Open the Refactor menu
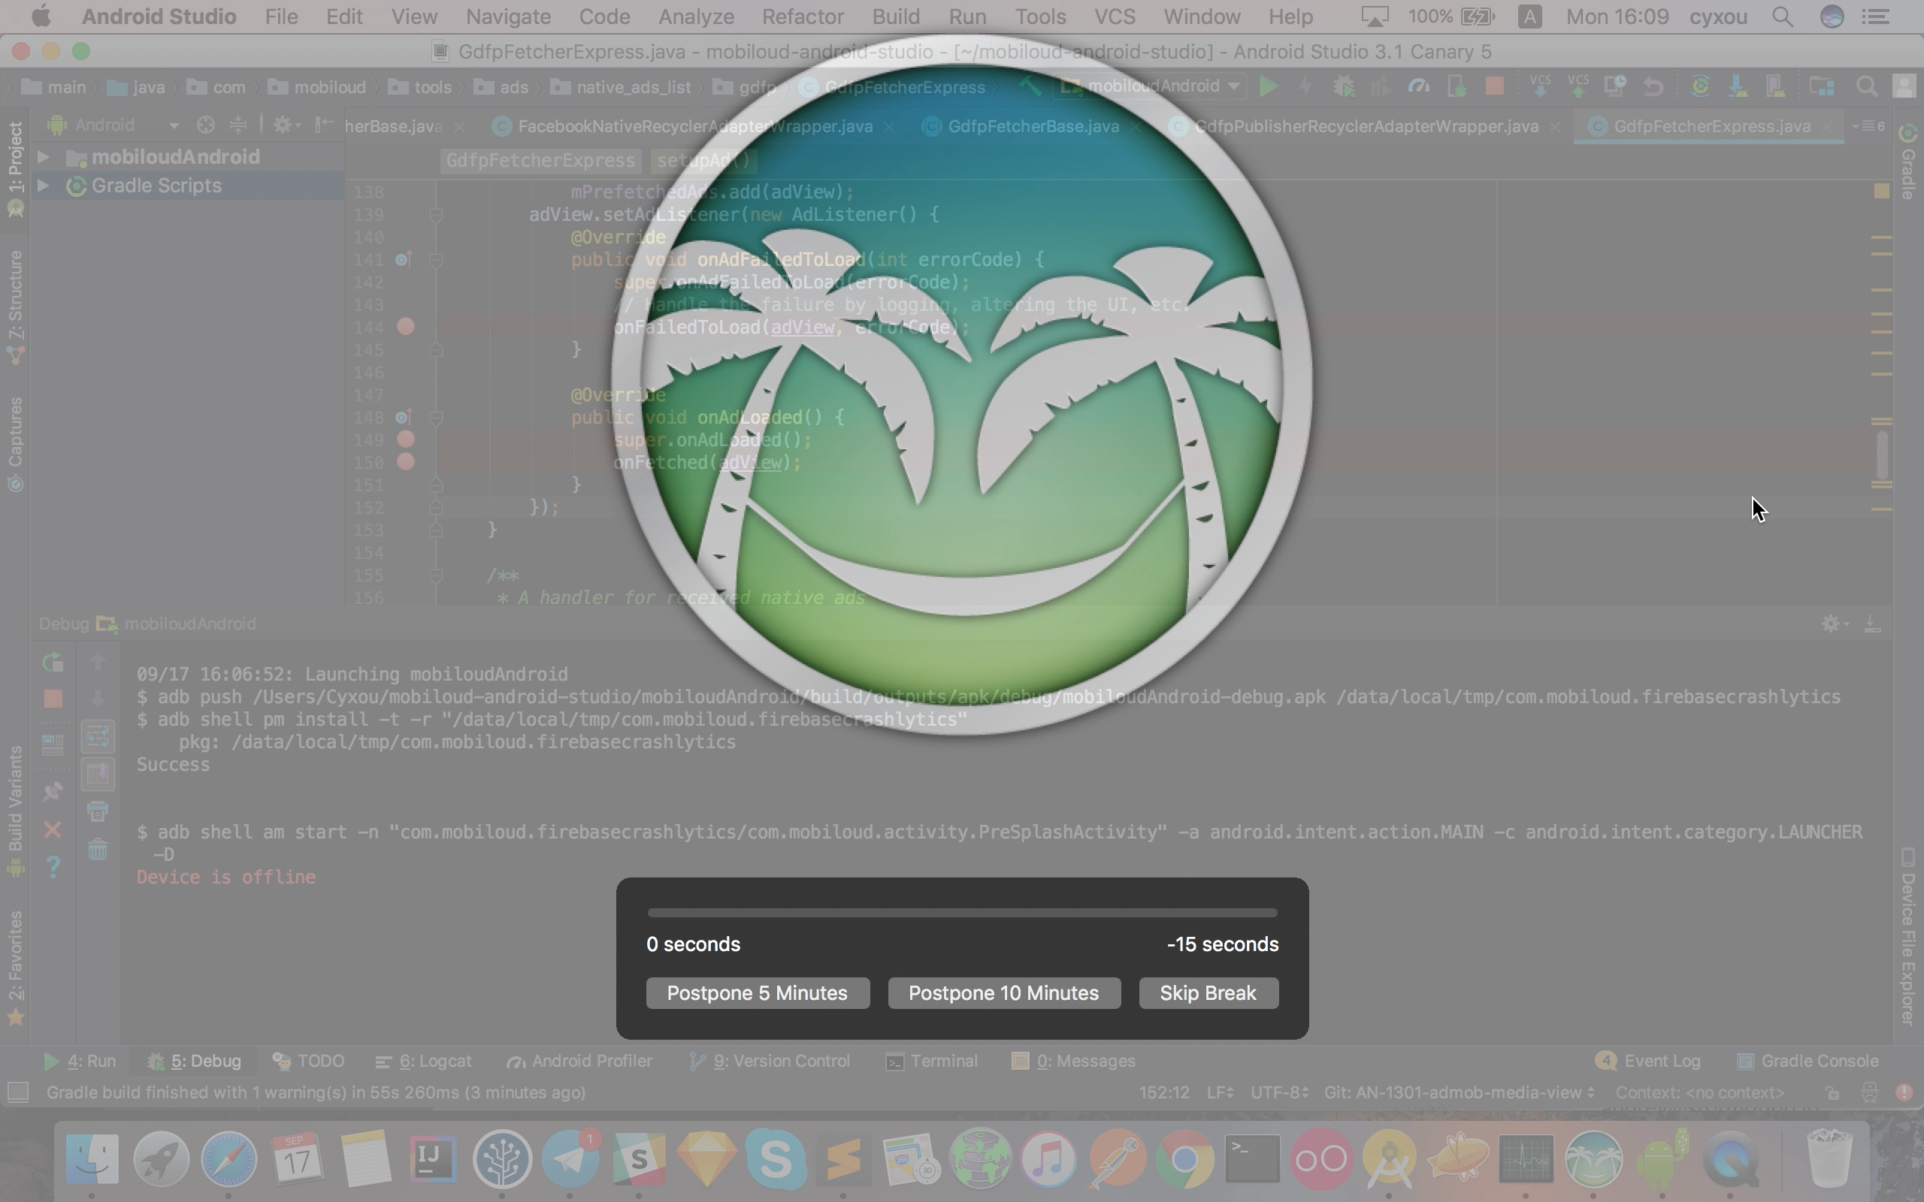Screen dimensions: 1924x1202 tap(802, 17)
